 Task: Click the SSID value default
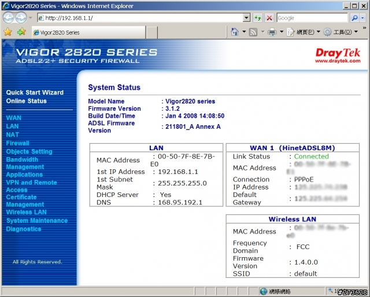pyautogui.click(x=306, y=274)
